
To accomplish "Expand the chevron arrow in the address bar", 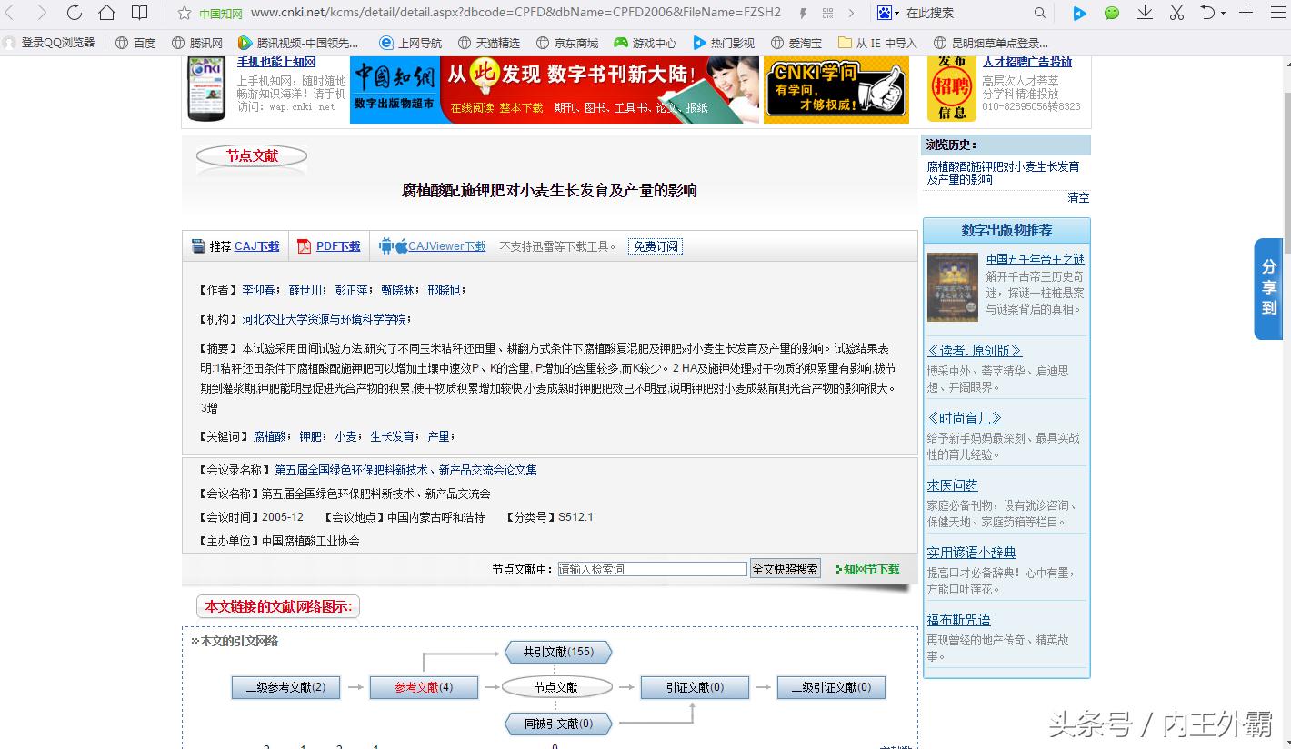I will coord(850,13).
